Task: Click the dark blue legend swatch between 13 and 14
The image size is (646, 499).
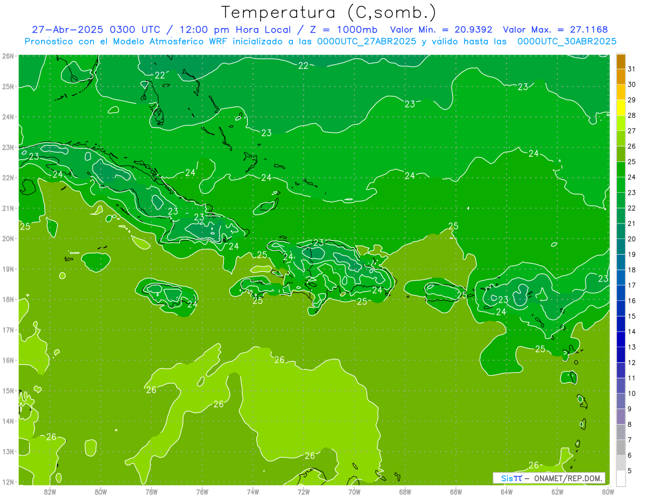Action: tap(621, 339)
